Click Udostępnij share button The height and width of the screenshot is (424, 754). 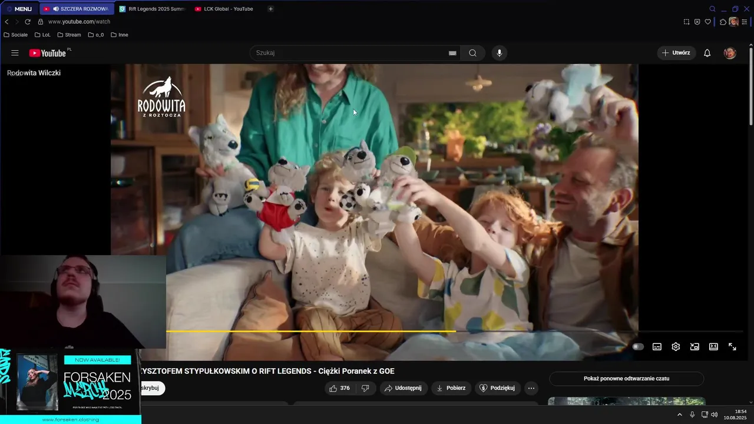[x=404, y=388]
